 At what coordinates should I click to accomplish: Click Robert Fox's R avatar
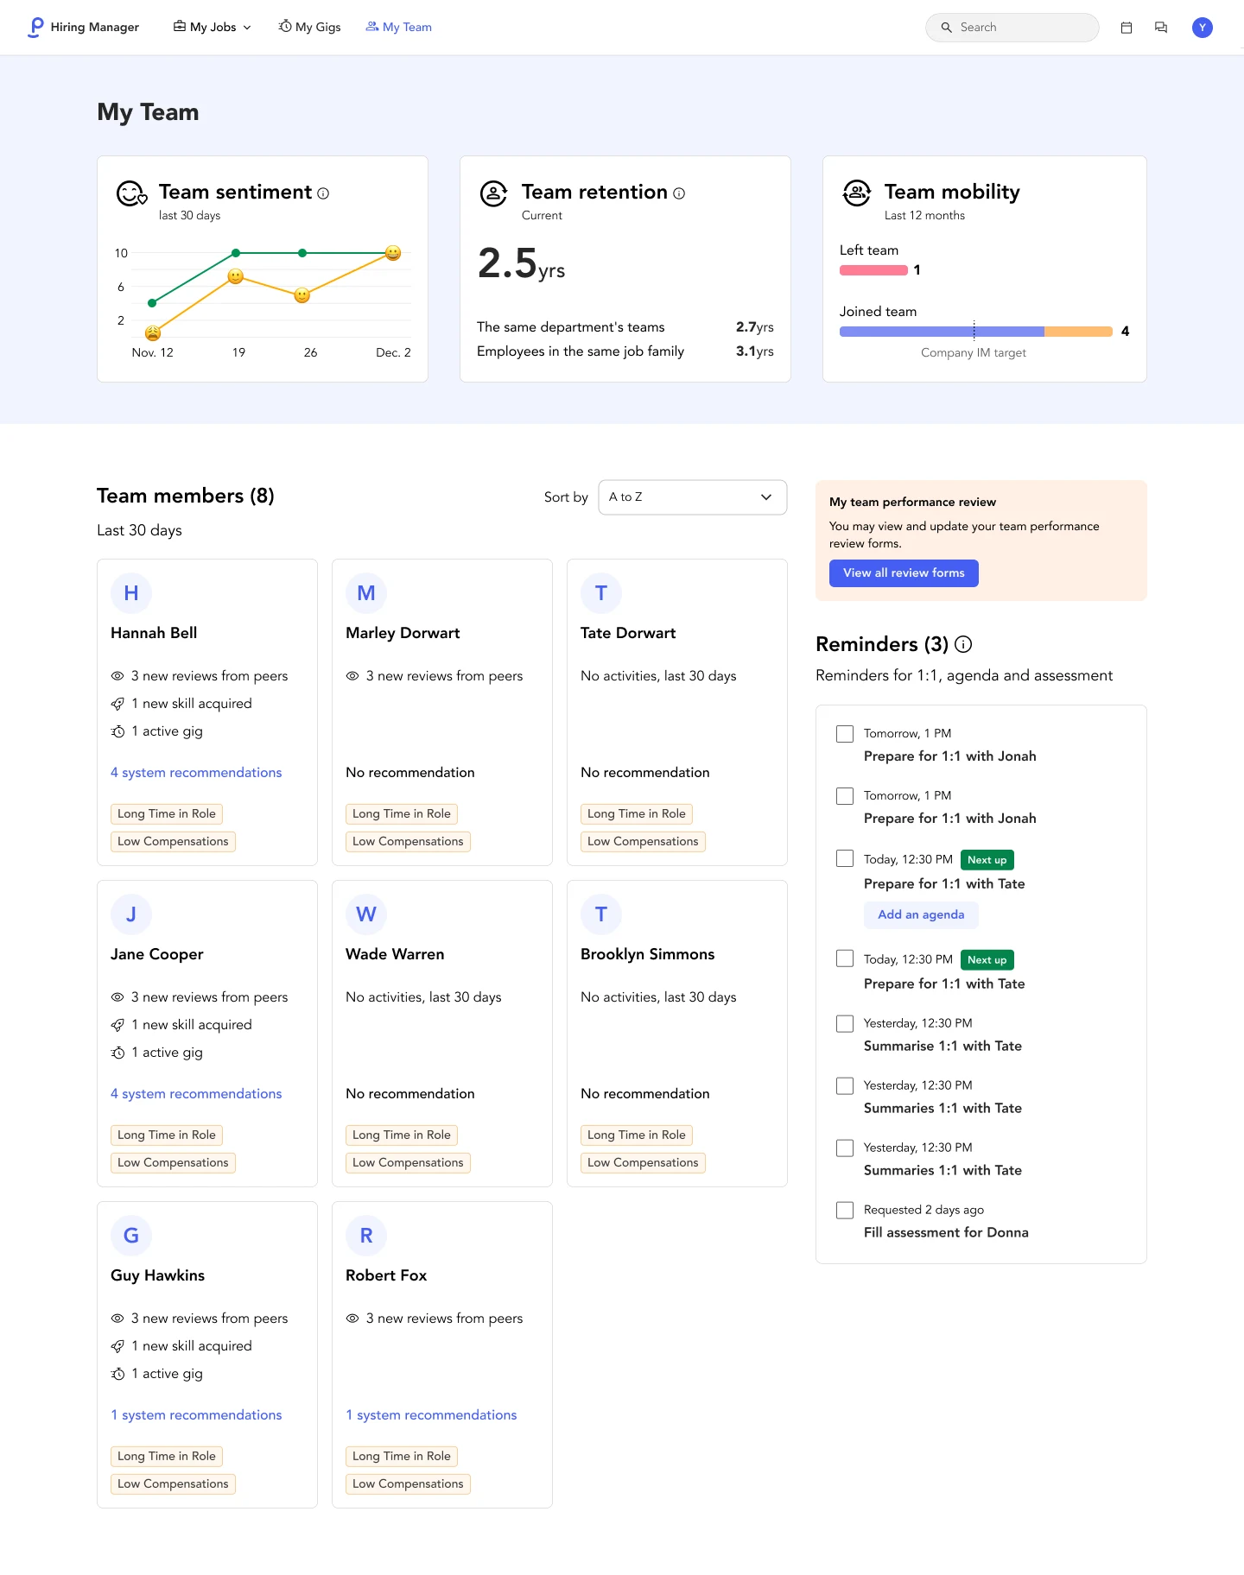point(366,1236)
